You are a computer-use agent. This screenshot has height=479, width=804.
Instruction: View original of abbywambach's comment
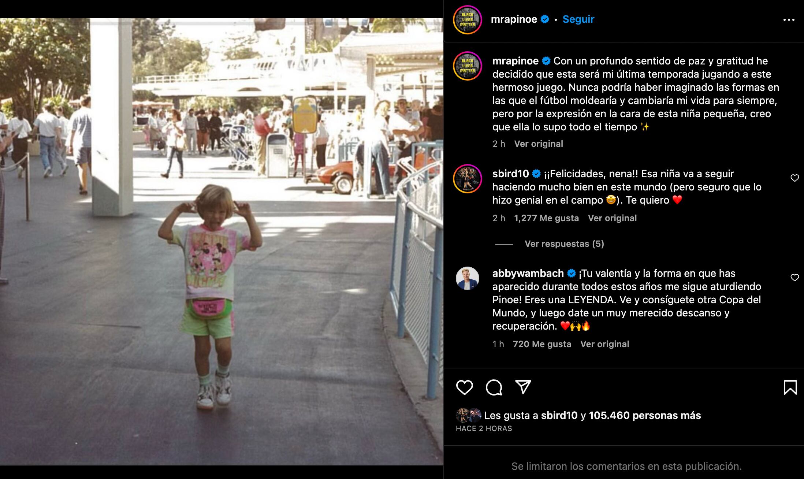[604, 344]
